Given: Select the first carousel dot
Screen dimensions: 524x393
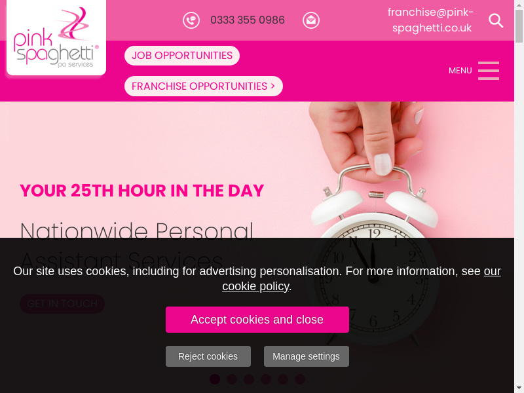Looking at the screenshot, I should point(215,379).
